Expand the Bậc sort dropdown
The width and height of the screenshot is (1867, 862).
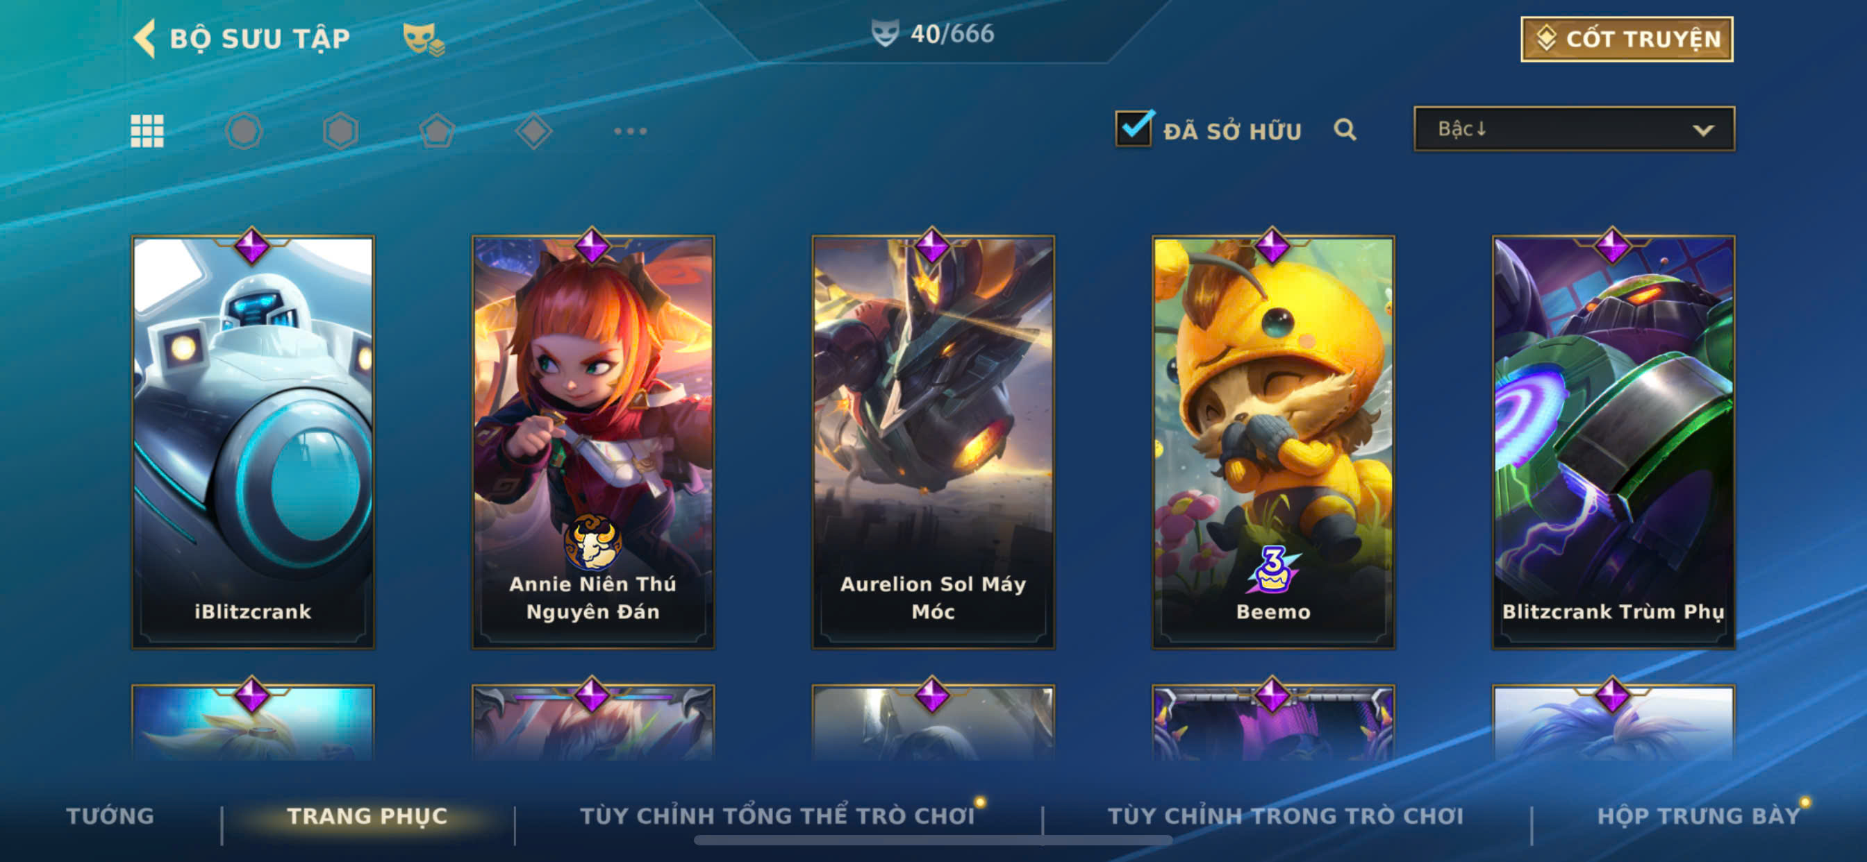(1574, 129)
